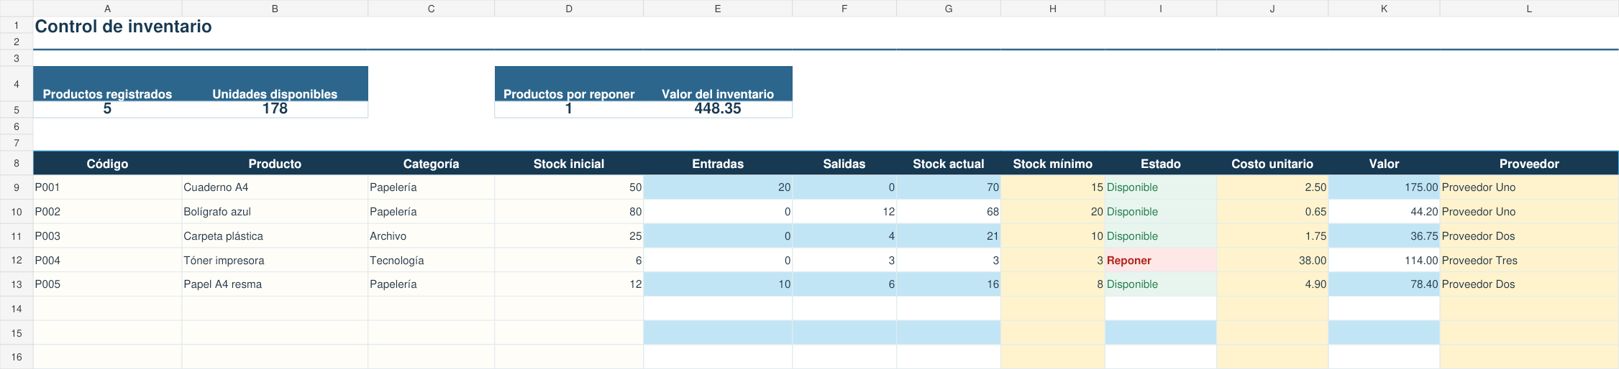Select the product cell 'Papel A4 resma'
1619x369 pixels.
[x=275, y=284]
